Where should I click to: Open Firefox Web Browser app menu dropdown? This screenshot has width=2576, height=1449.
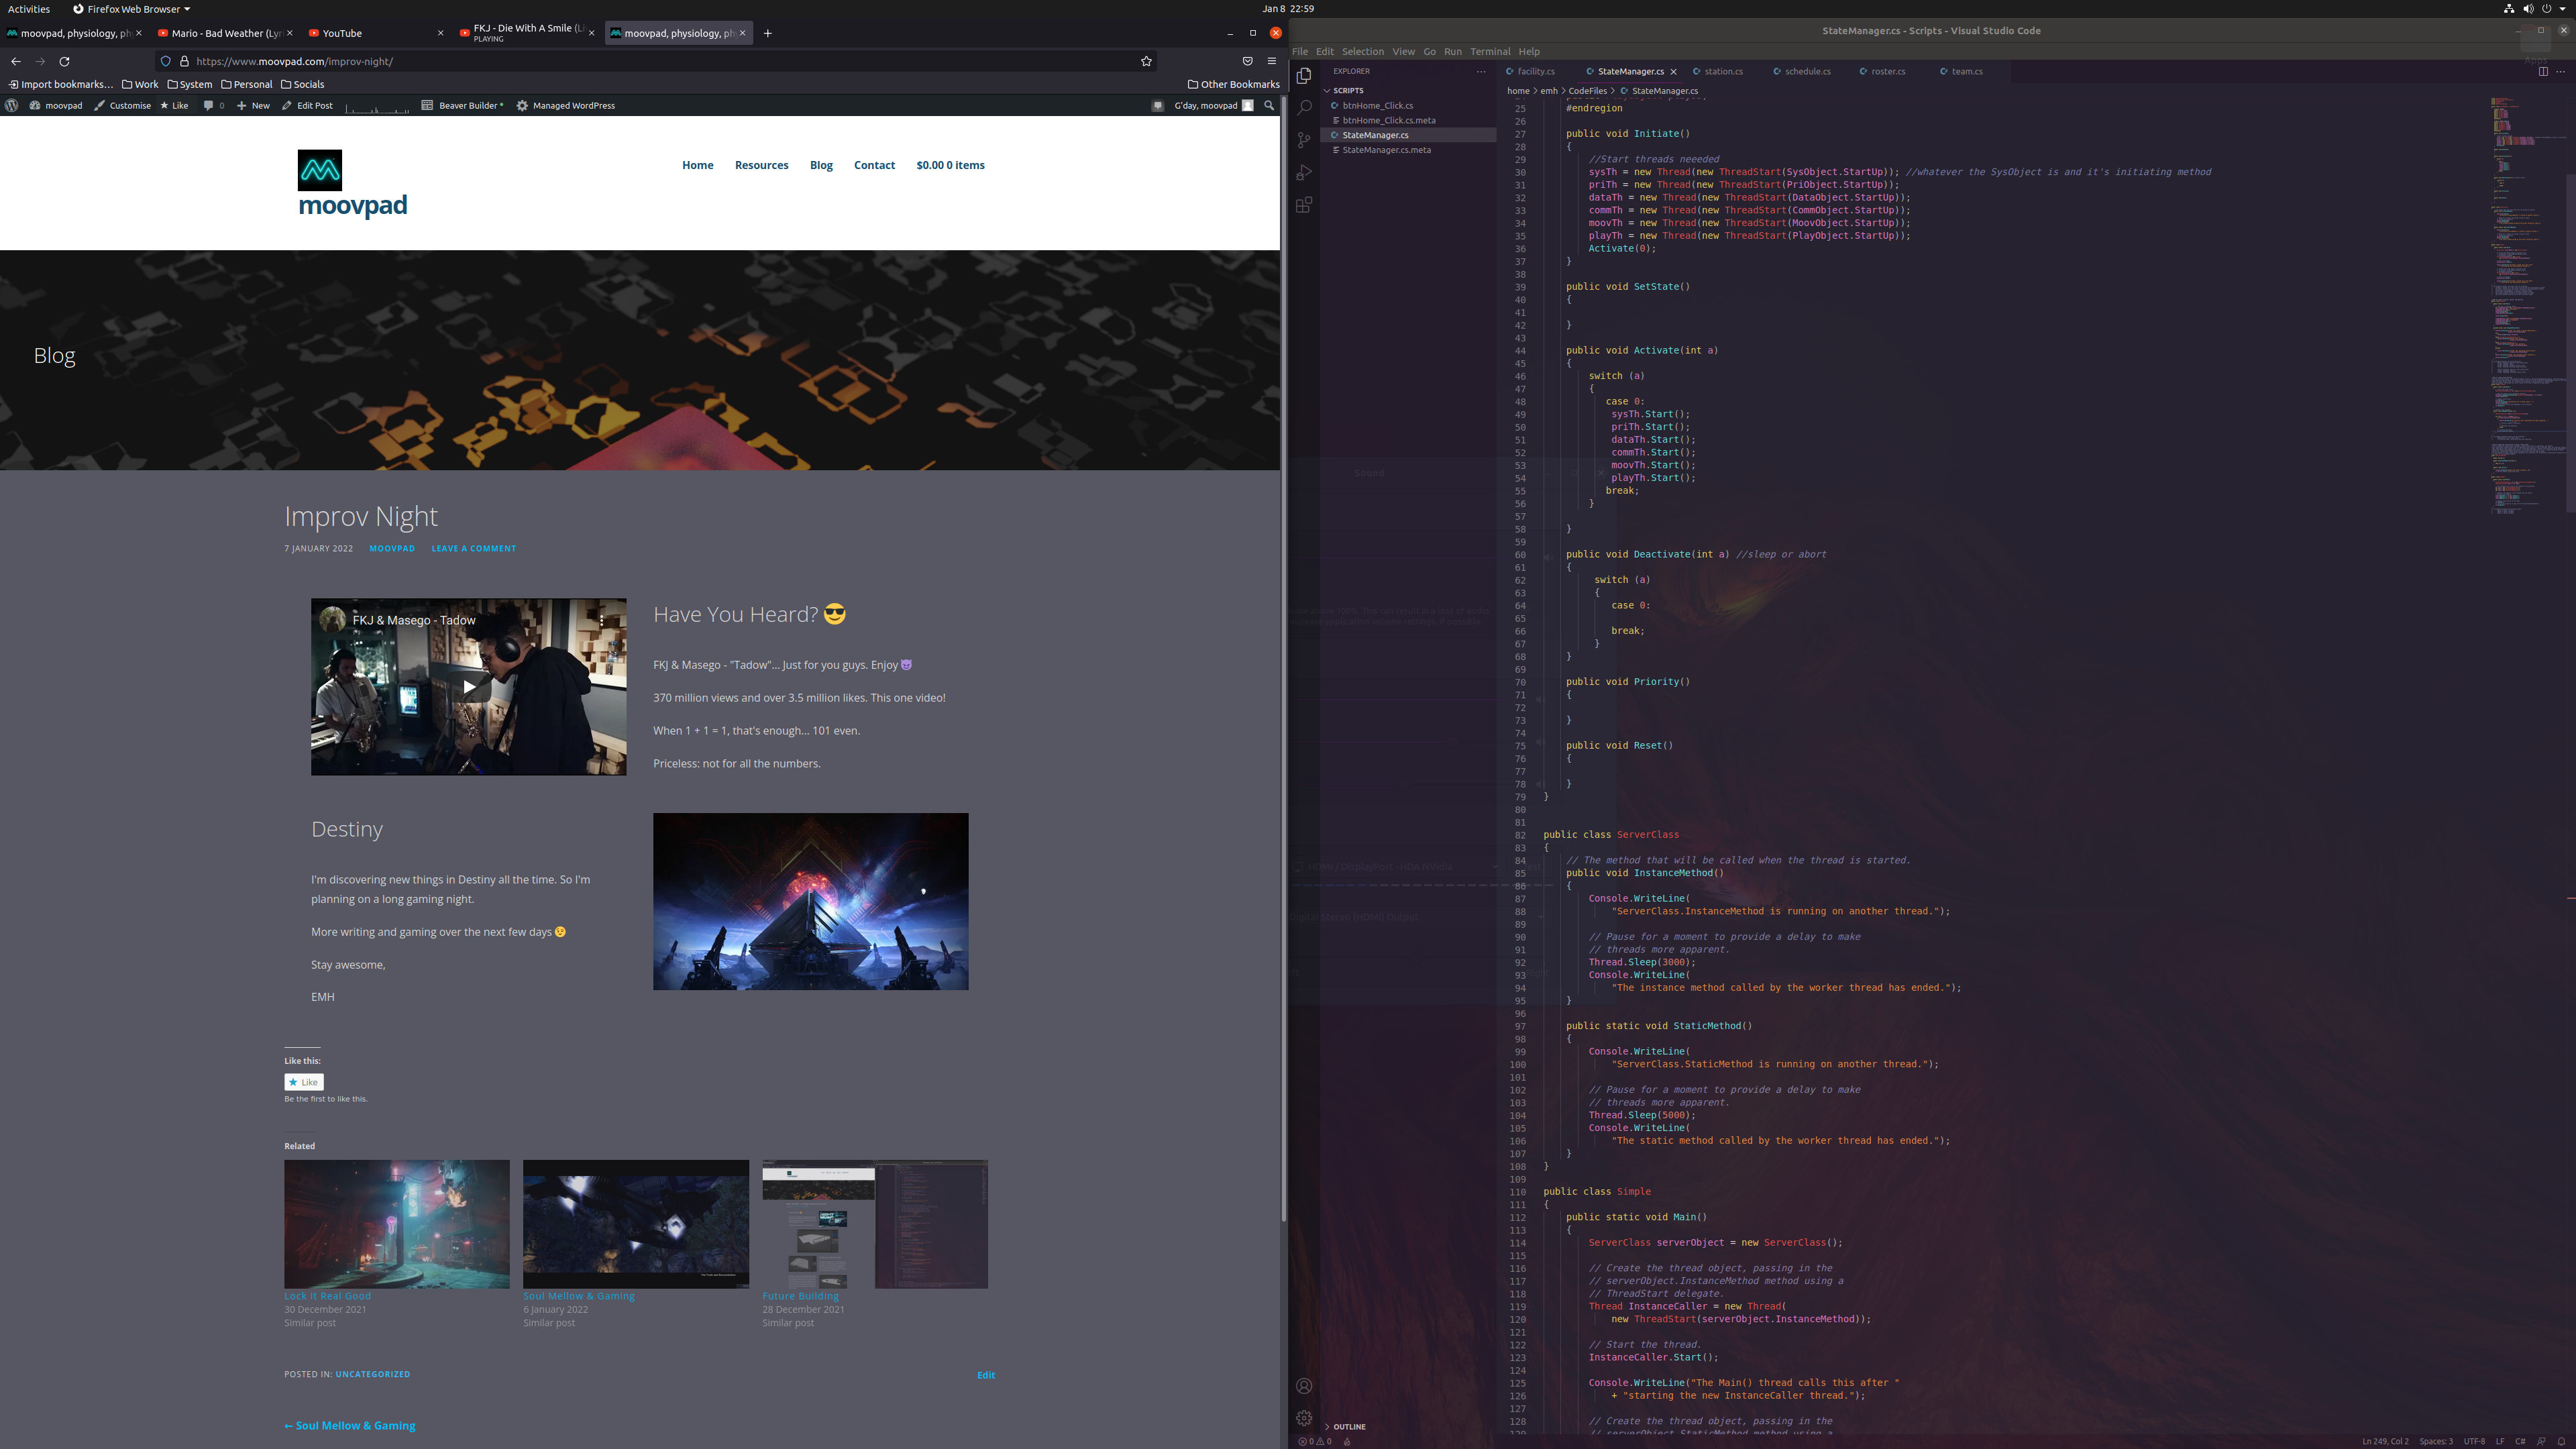coord(131,9)
